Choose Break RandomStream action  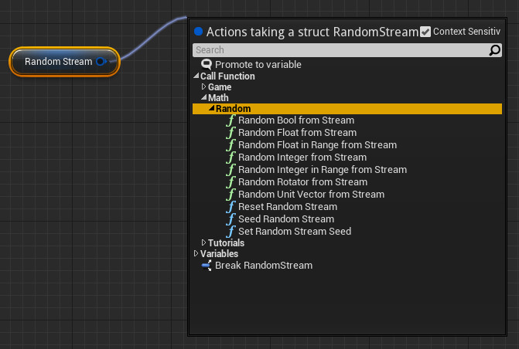coord(264,266)
